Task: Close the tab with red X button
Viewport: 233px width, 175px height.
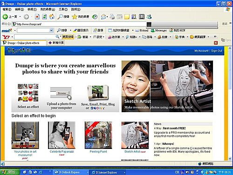Action: click(x=216, y=43)
